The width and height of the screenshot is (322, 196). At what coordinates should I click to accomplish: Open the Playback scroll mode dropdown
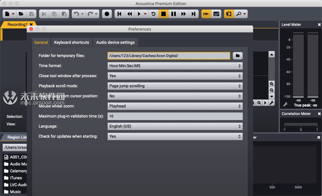coord(175,86)
